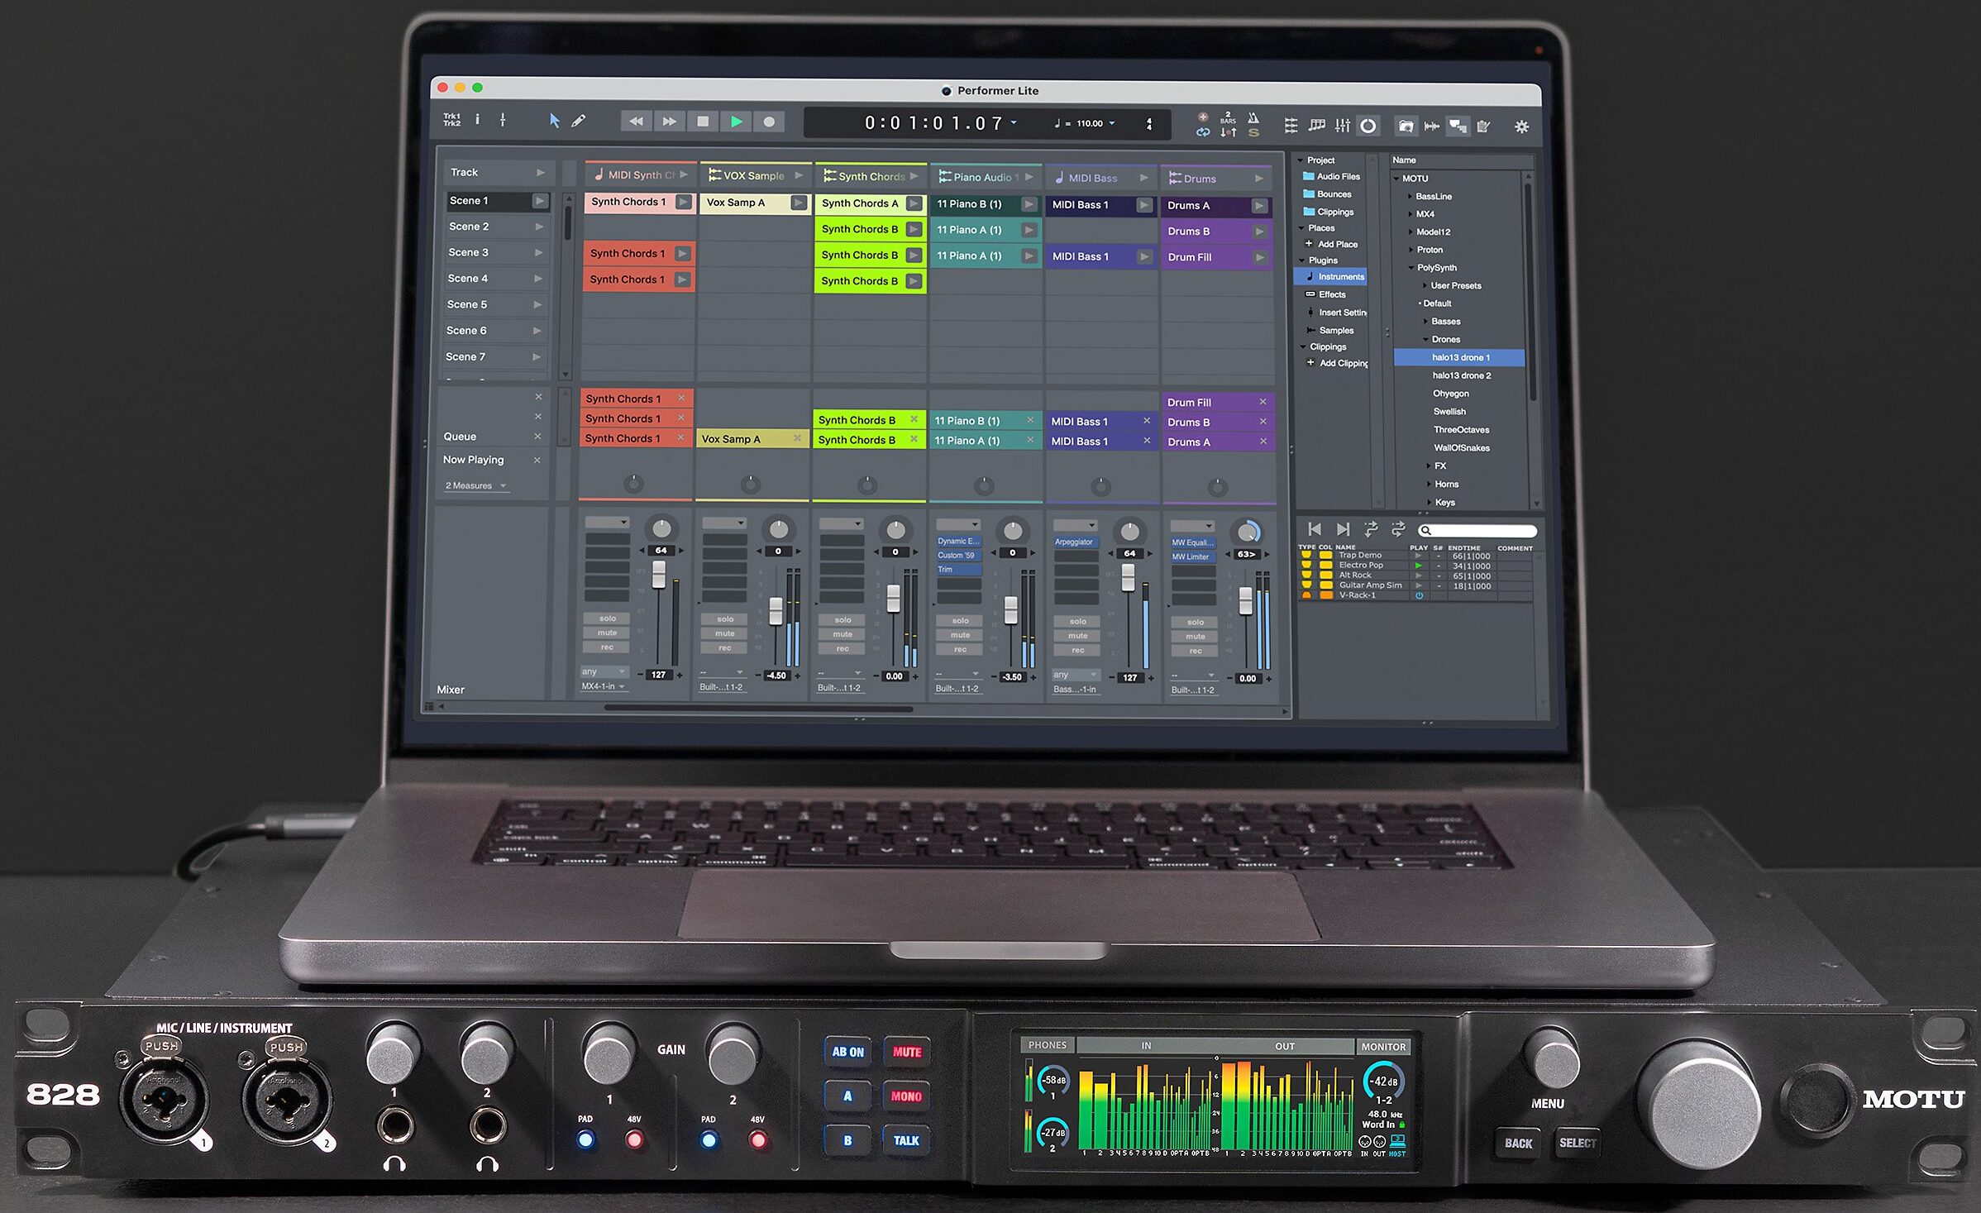The image size is (1981, 1213).
Task: Click the Drums track header
Action: click(1216, 179)
